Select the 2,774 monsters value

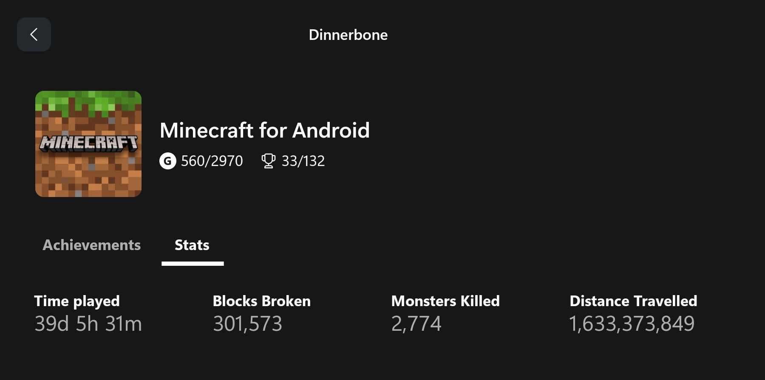point(416,324)
